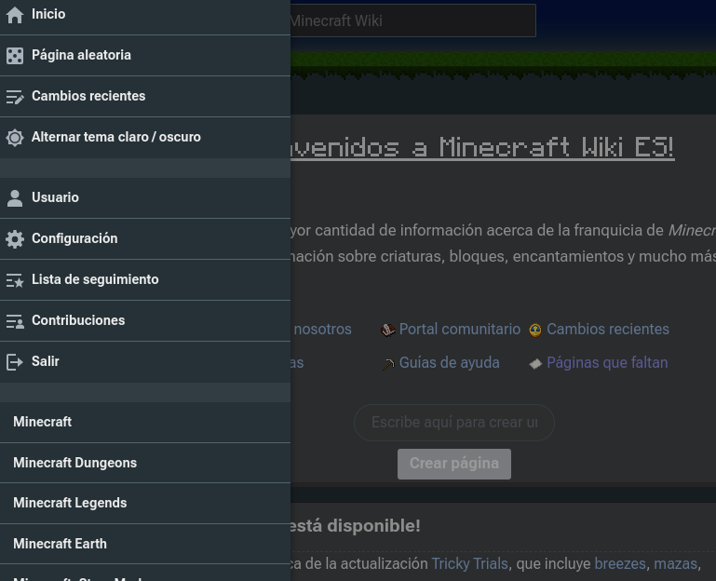
Task: Open Inicio menu entry
Action: [x=145, y=15]
